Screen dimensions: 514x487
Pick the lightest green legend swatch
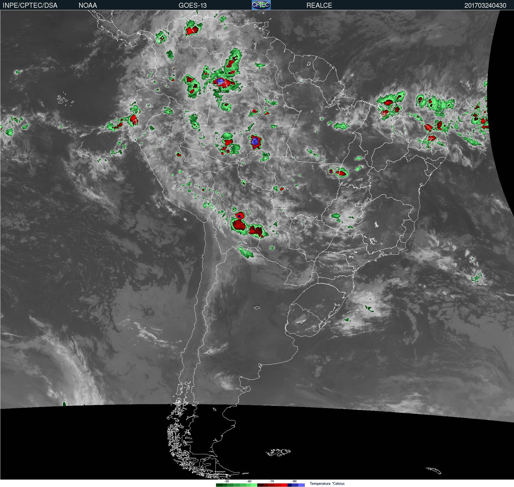click(x=254, y=485)
